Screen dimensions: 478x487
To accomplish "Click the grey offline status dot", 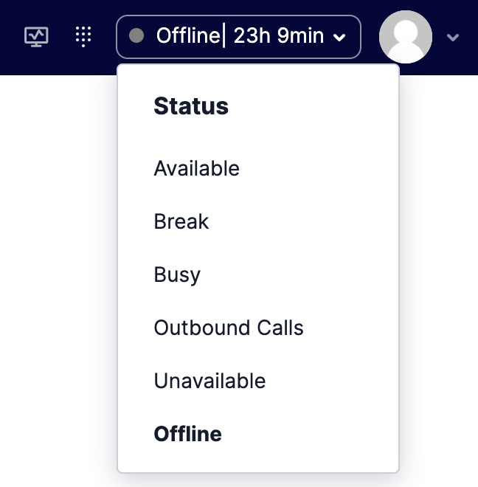I will [x=136, y=35].
